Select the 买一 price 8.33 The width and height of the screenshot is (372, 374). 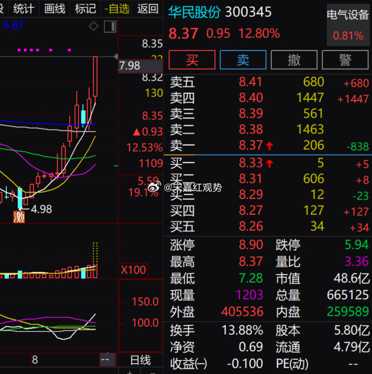click(x=251, y=163)
